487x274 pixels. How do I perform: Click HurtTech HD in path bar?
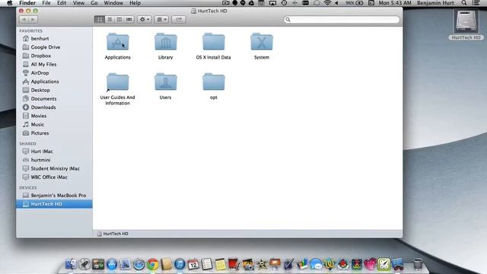pos(113,234)
